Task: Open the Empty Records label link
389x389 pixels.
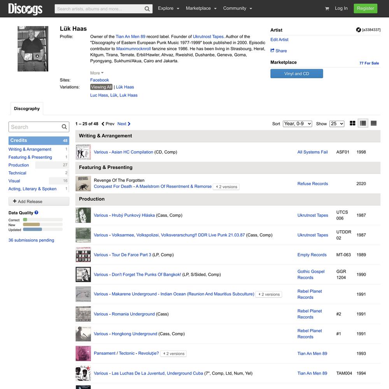Action: [x=312, y=255]
